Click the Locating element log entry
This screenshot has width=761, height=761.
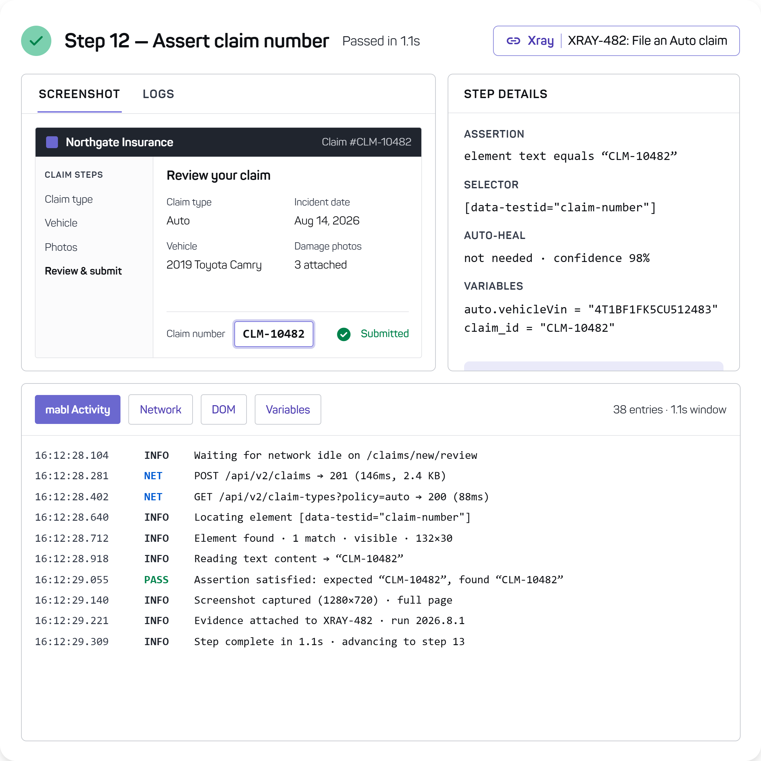coord(332,517)
